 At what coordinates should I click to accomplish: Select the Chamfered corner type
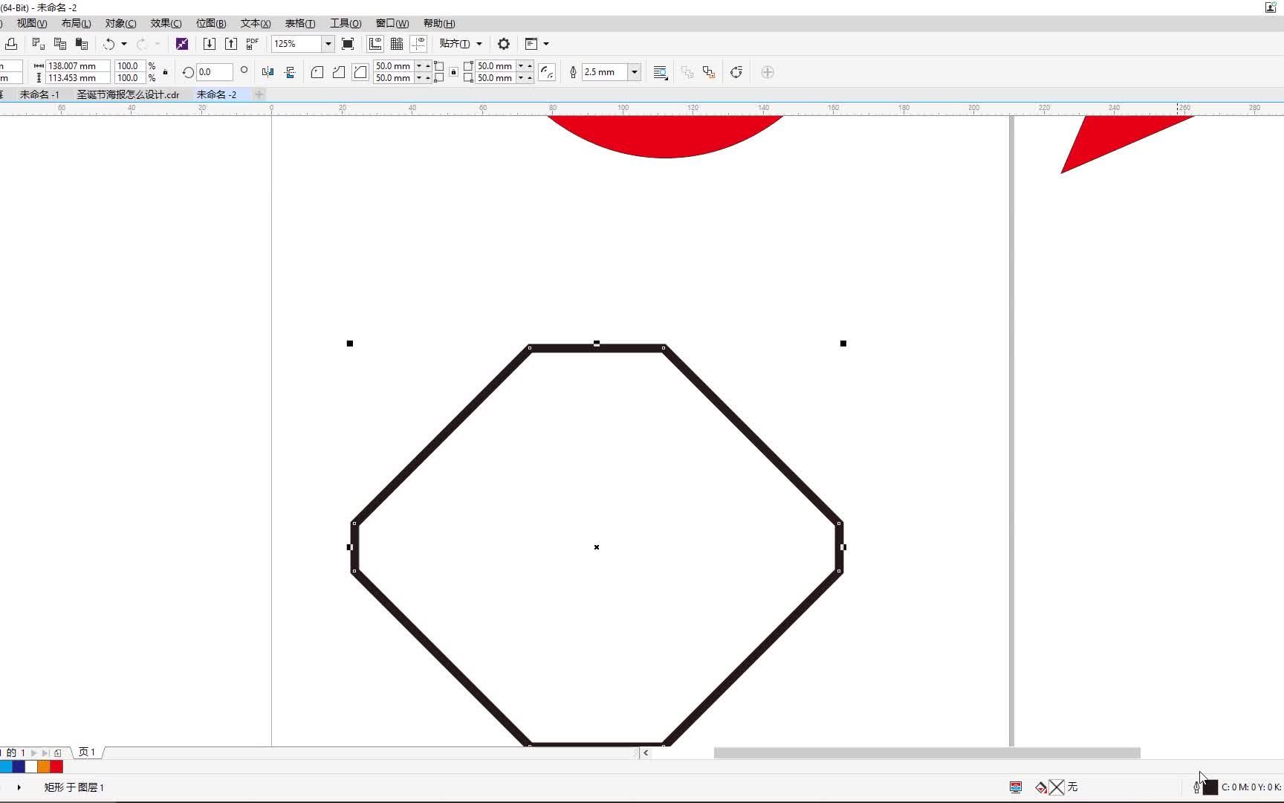tap(360, 72)
